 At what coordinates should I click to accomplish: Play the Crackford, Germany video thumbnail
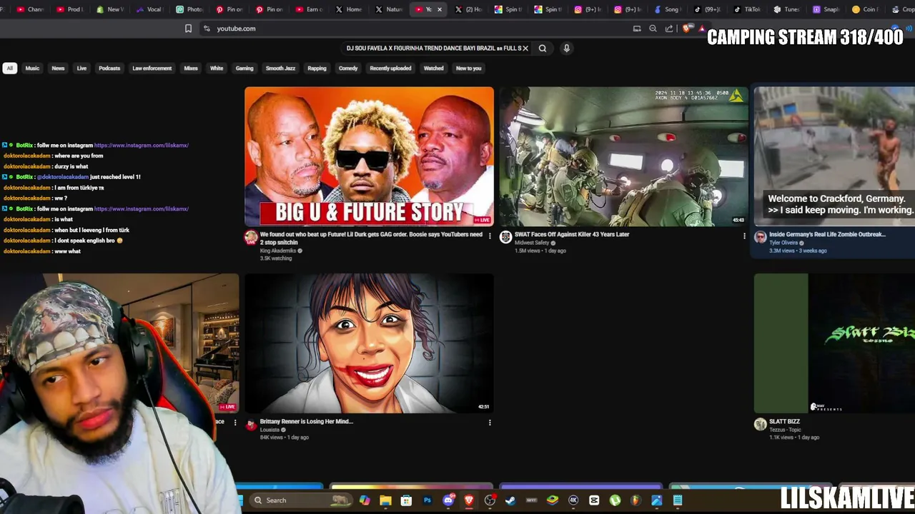pos(834,156)
